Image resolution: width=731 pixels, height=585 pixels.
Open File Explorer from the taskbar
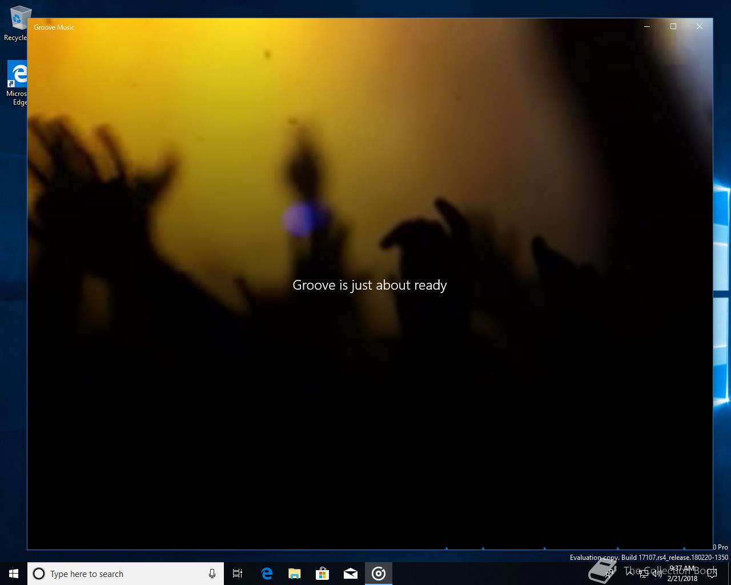tap(294, 574)
